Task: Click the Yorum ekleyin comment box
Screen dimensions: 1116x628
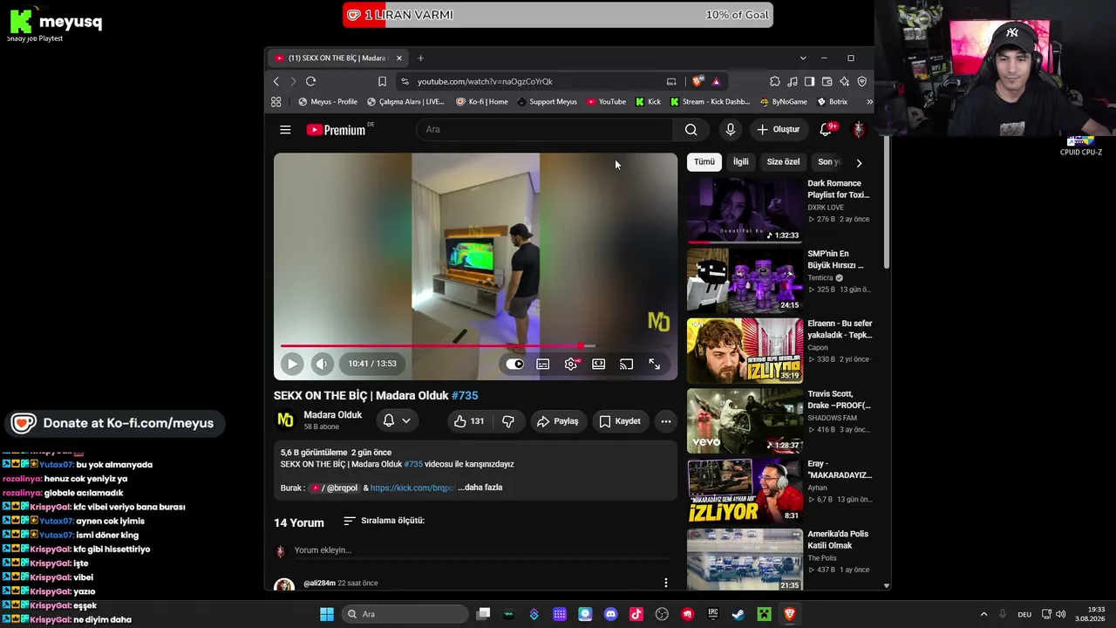Action: point(481,550)
